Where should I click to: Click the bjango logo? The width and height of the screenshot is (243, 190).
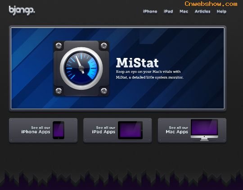click(22, 10)
